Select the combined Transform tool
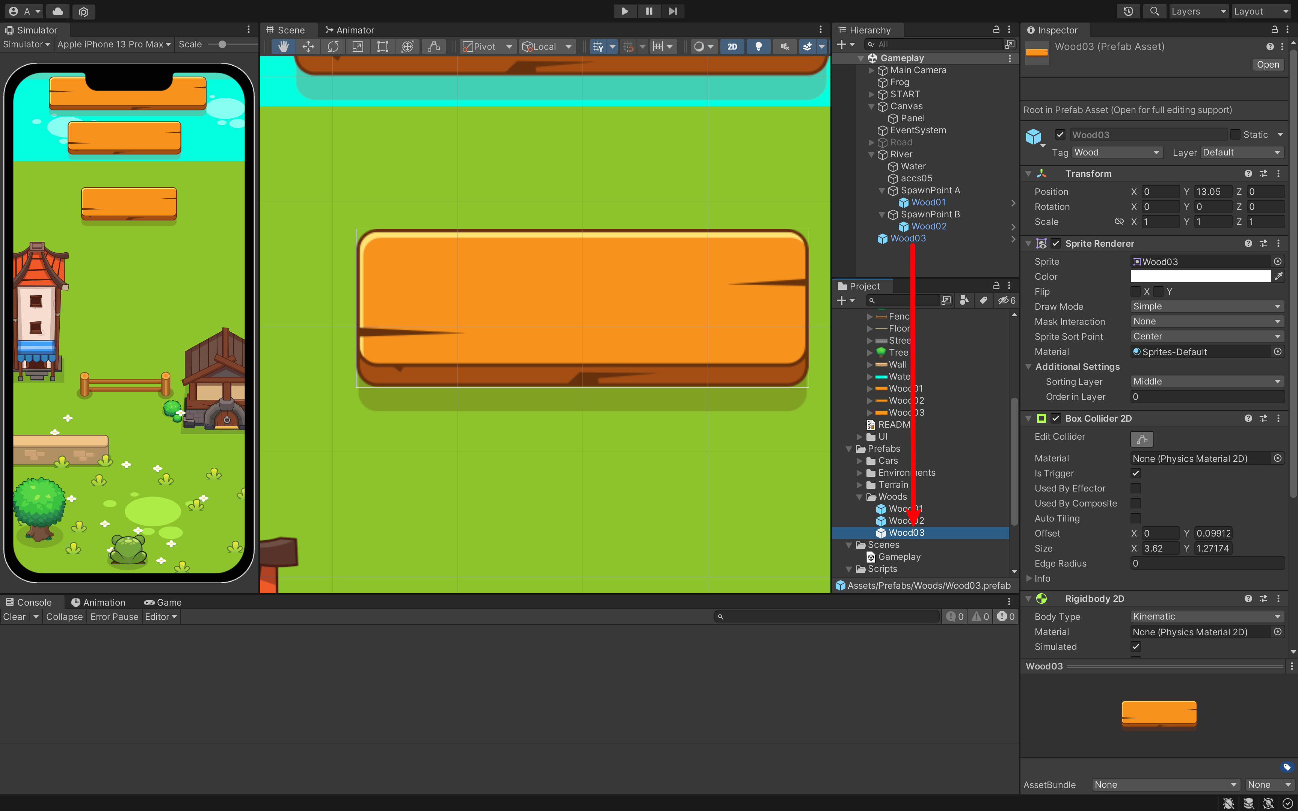 (x=407, y=47)
